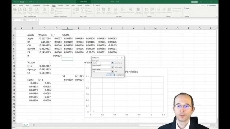230x129 pixels.
Task: Click the Group outline icon
Action: pos(159,10)
